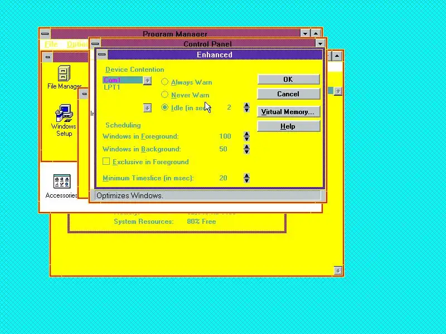Select Never Warn radio button

click(164, 94)
